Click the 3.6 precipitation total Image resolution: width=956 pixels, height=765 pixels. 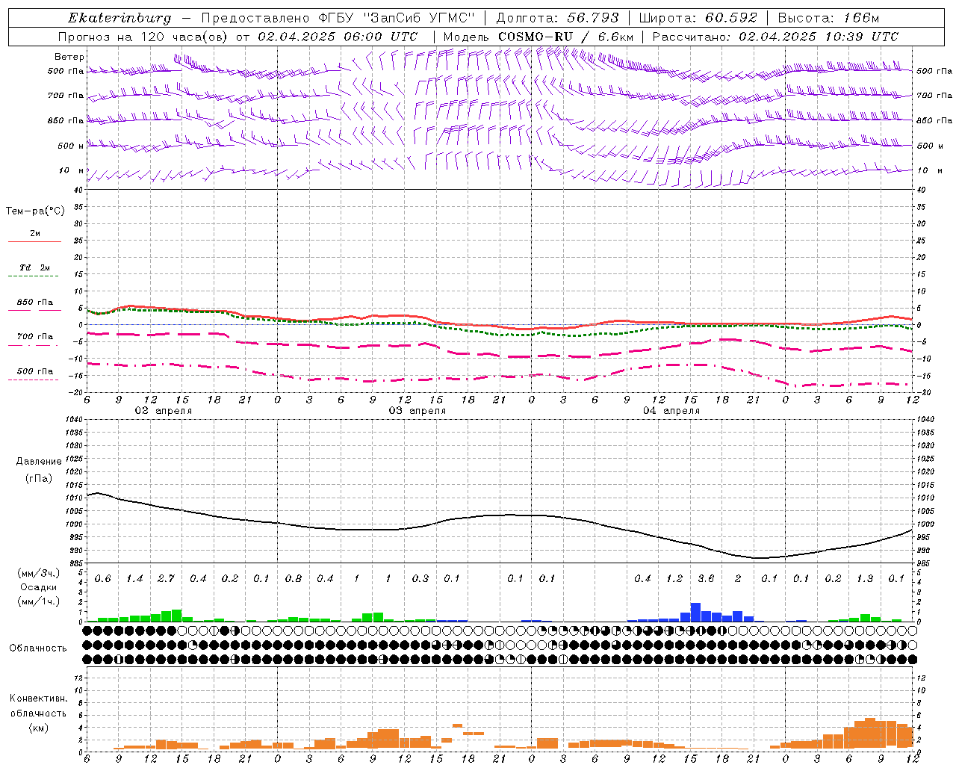point(706,579)
